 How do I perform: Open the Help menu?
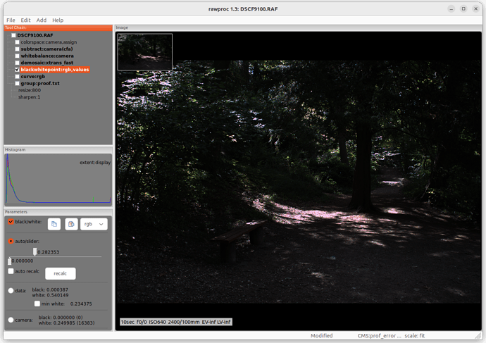[x=58, y=20]
